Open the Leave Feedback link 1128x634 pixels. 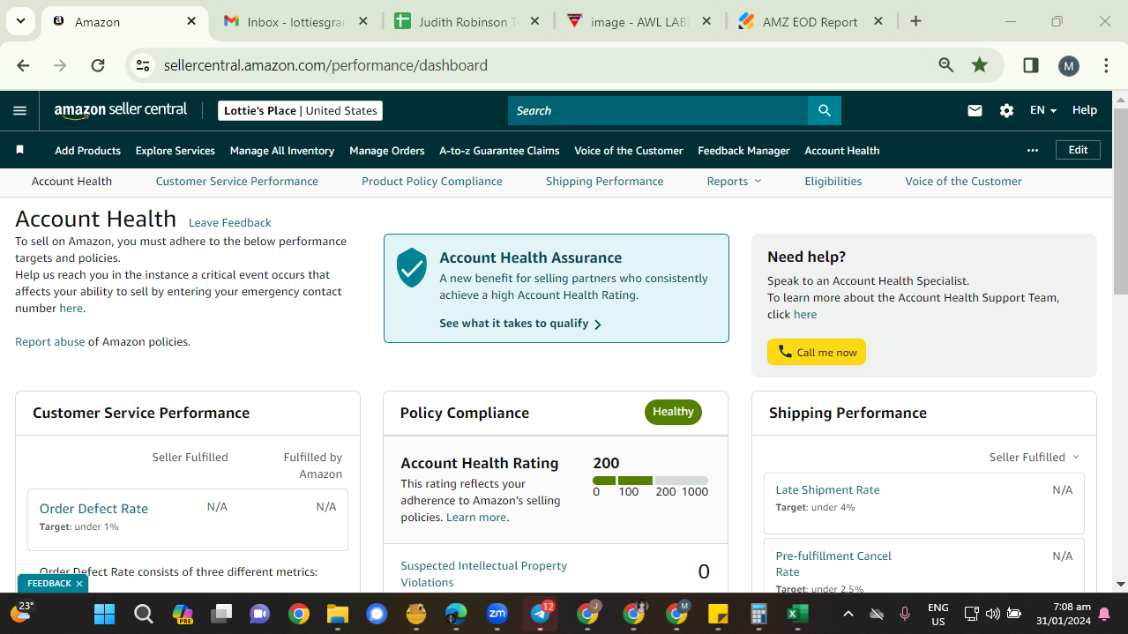pyautogui.click(x=229, y=222)
